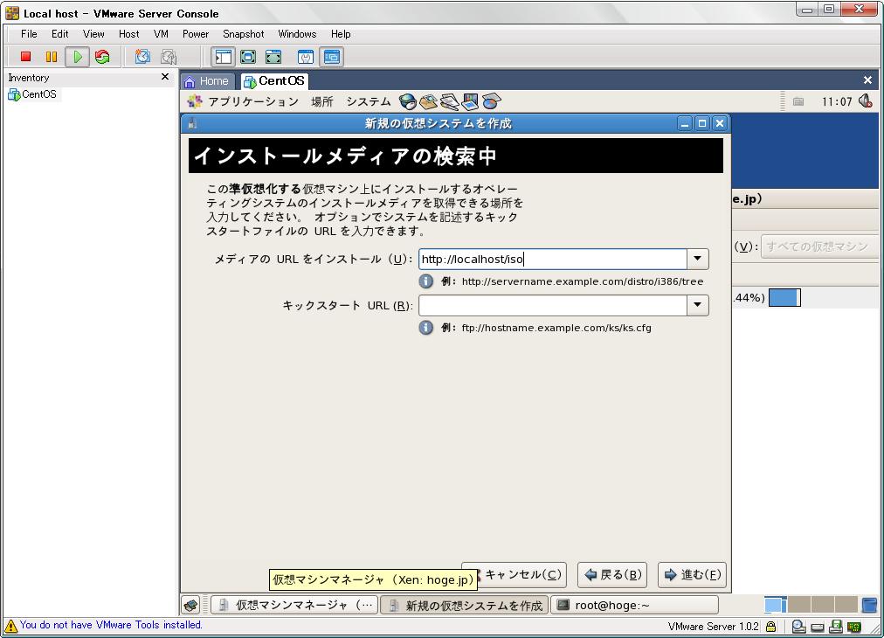
Task: Open the File menu
Action: click(x=29, y=34)
